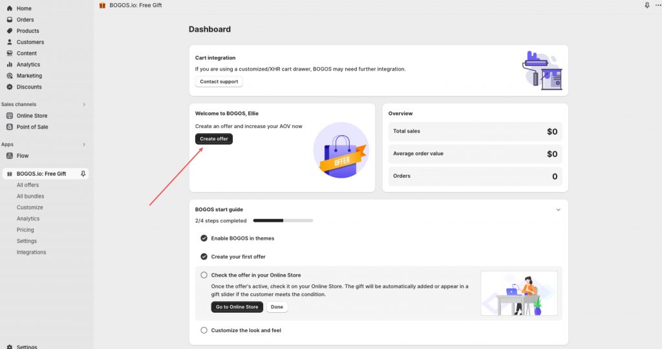Click the Create offer button

click(213, 139)
